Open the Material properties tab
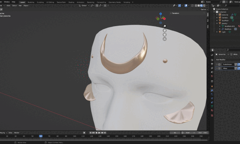The width and height of the screenshot is (240, 144). coord(212,110)
